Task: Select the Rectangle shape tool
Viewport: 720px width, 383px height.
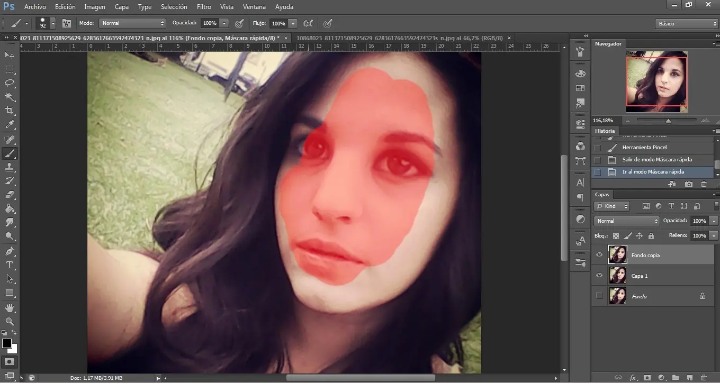Action: pos(10,293)
